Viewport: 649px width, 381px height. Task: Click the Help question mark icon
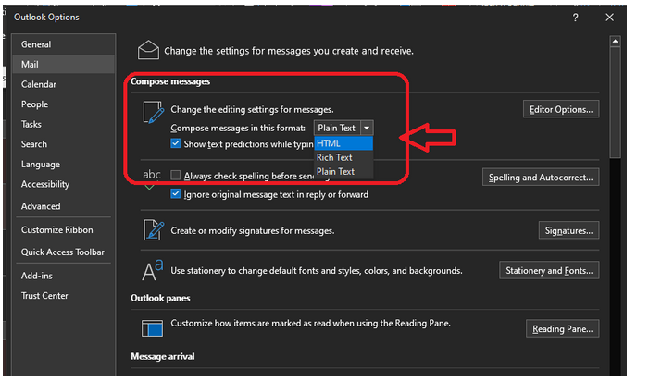click(575, 18)
